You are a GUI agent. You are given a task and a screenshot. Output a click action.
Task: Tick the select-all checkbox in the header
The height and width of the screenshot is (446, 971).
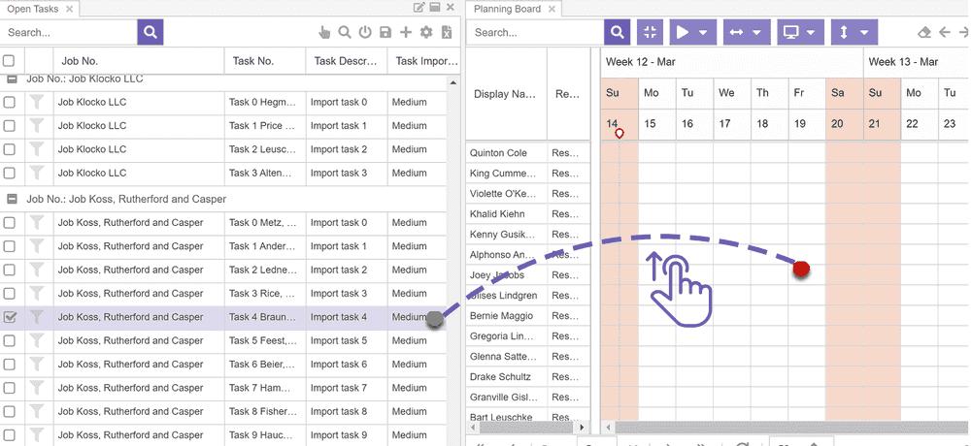coord(9,61)
